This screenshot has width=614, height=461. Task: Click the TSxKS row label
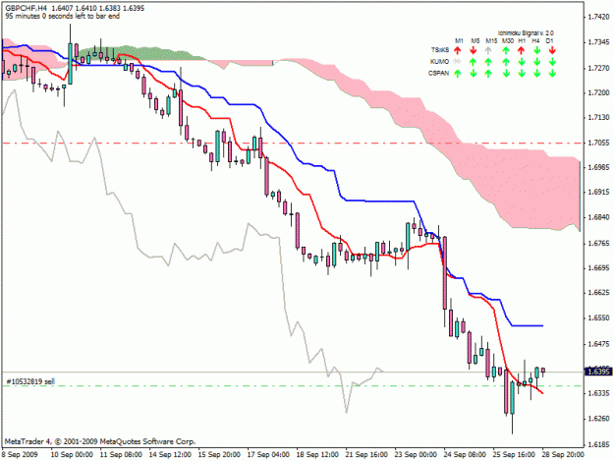440,50
